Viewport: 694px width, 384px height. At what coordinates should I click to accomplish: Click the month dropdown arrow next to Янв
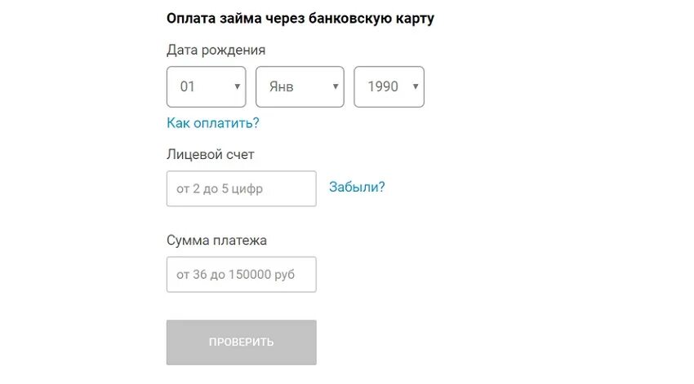[x=336, y=86]
